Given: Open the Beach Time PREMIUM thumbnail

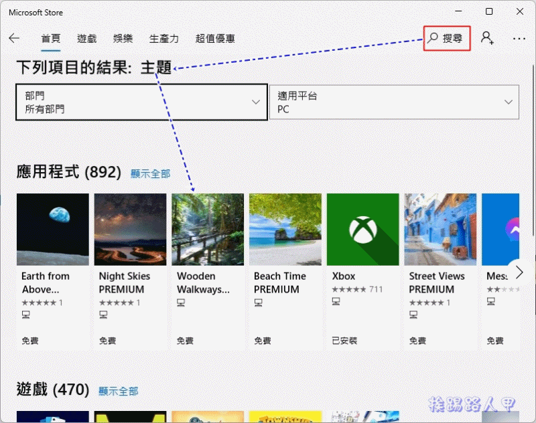Looking at the screenshot, I should click(285, 230).
